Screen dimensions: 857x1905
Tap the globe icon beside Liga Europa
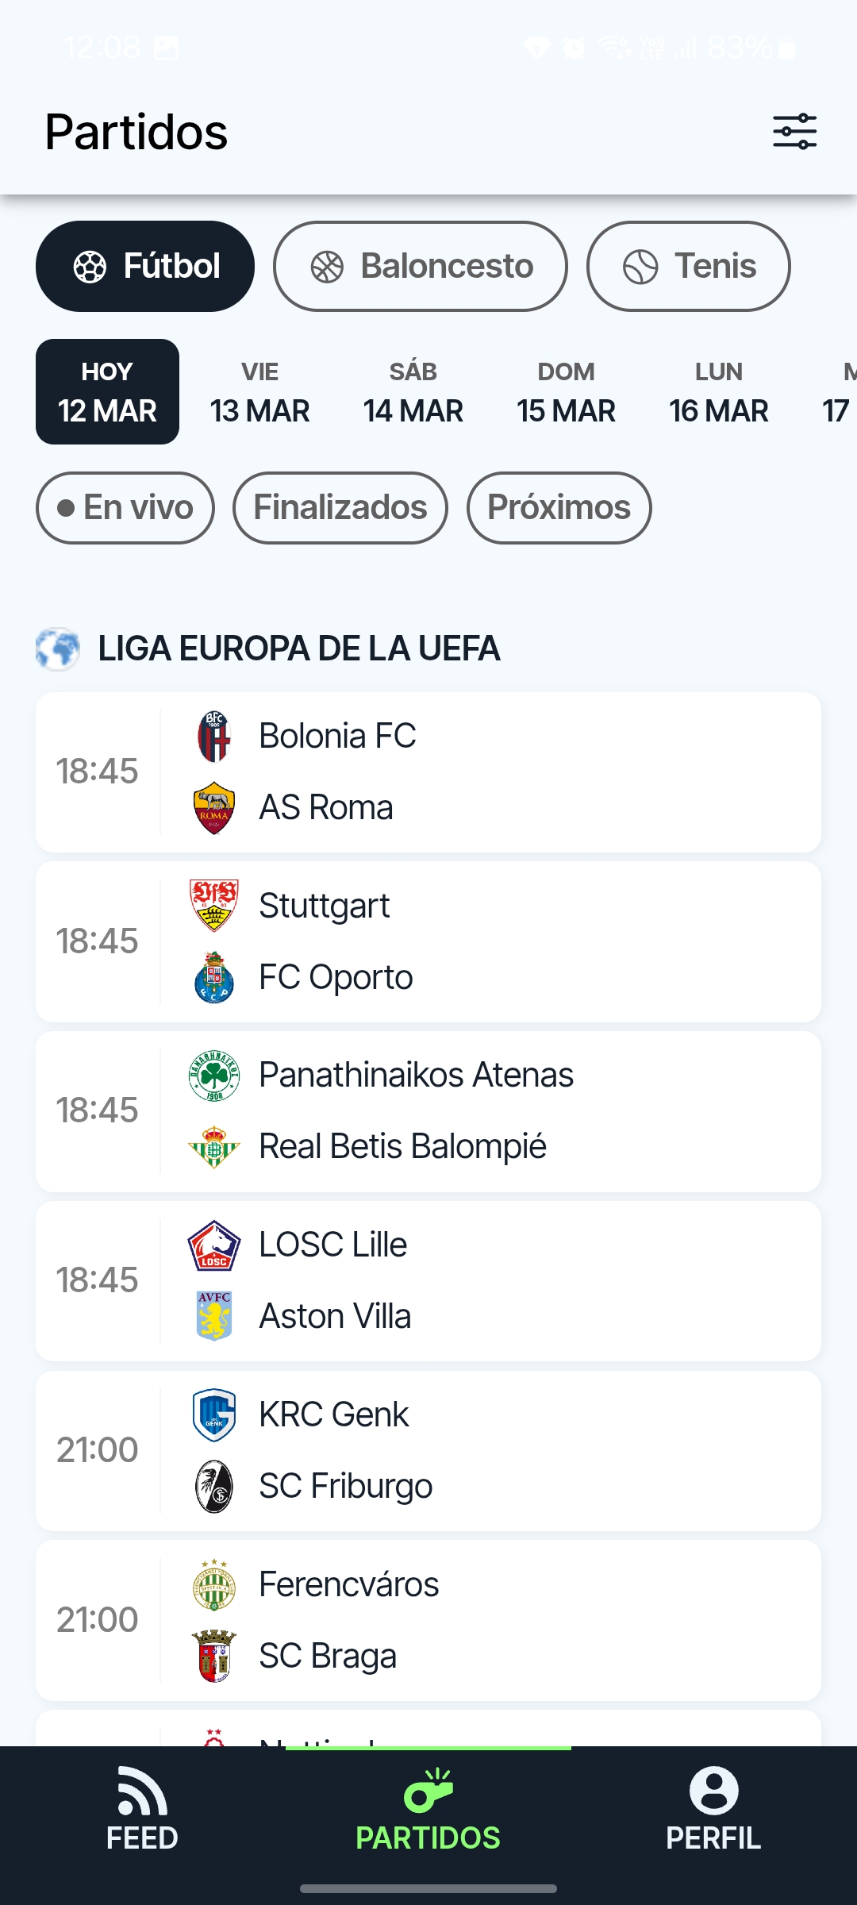pyautogui.click(x=58, y=649)
